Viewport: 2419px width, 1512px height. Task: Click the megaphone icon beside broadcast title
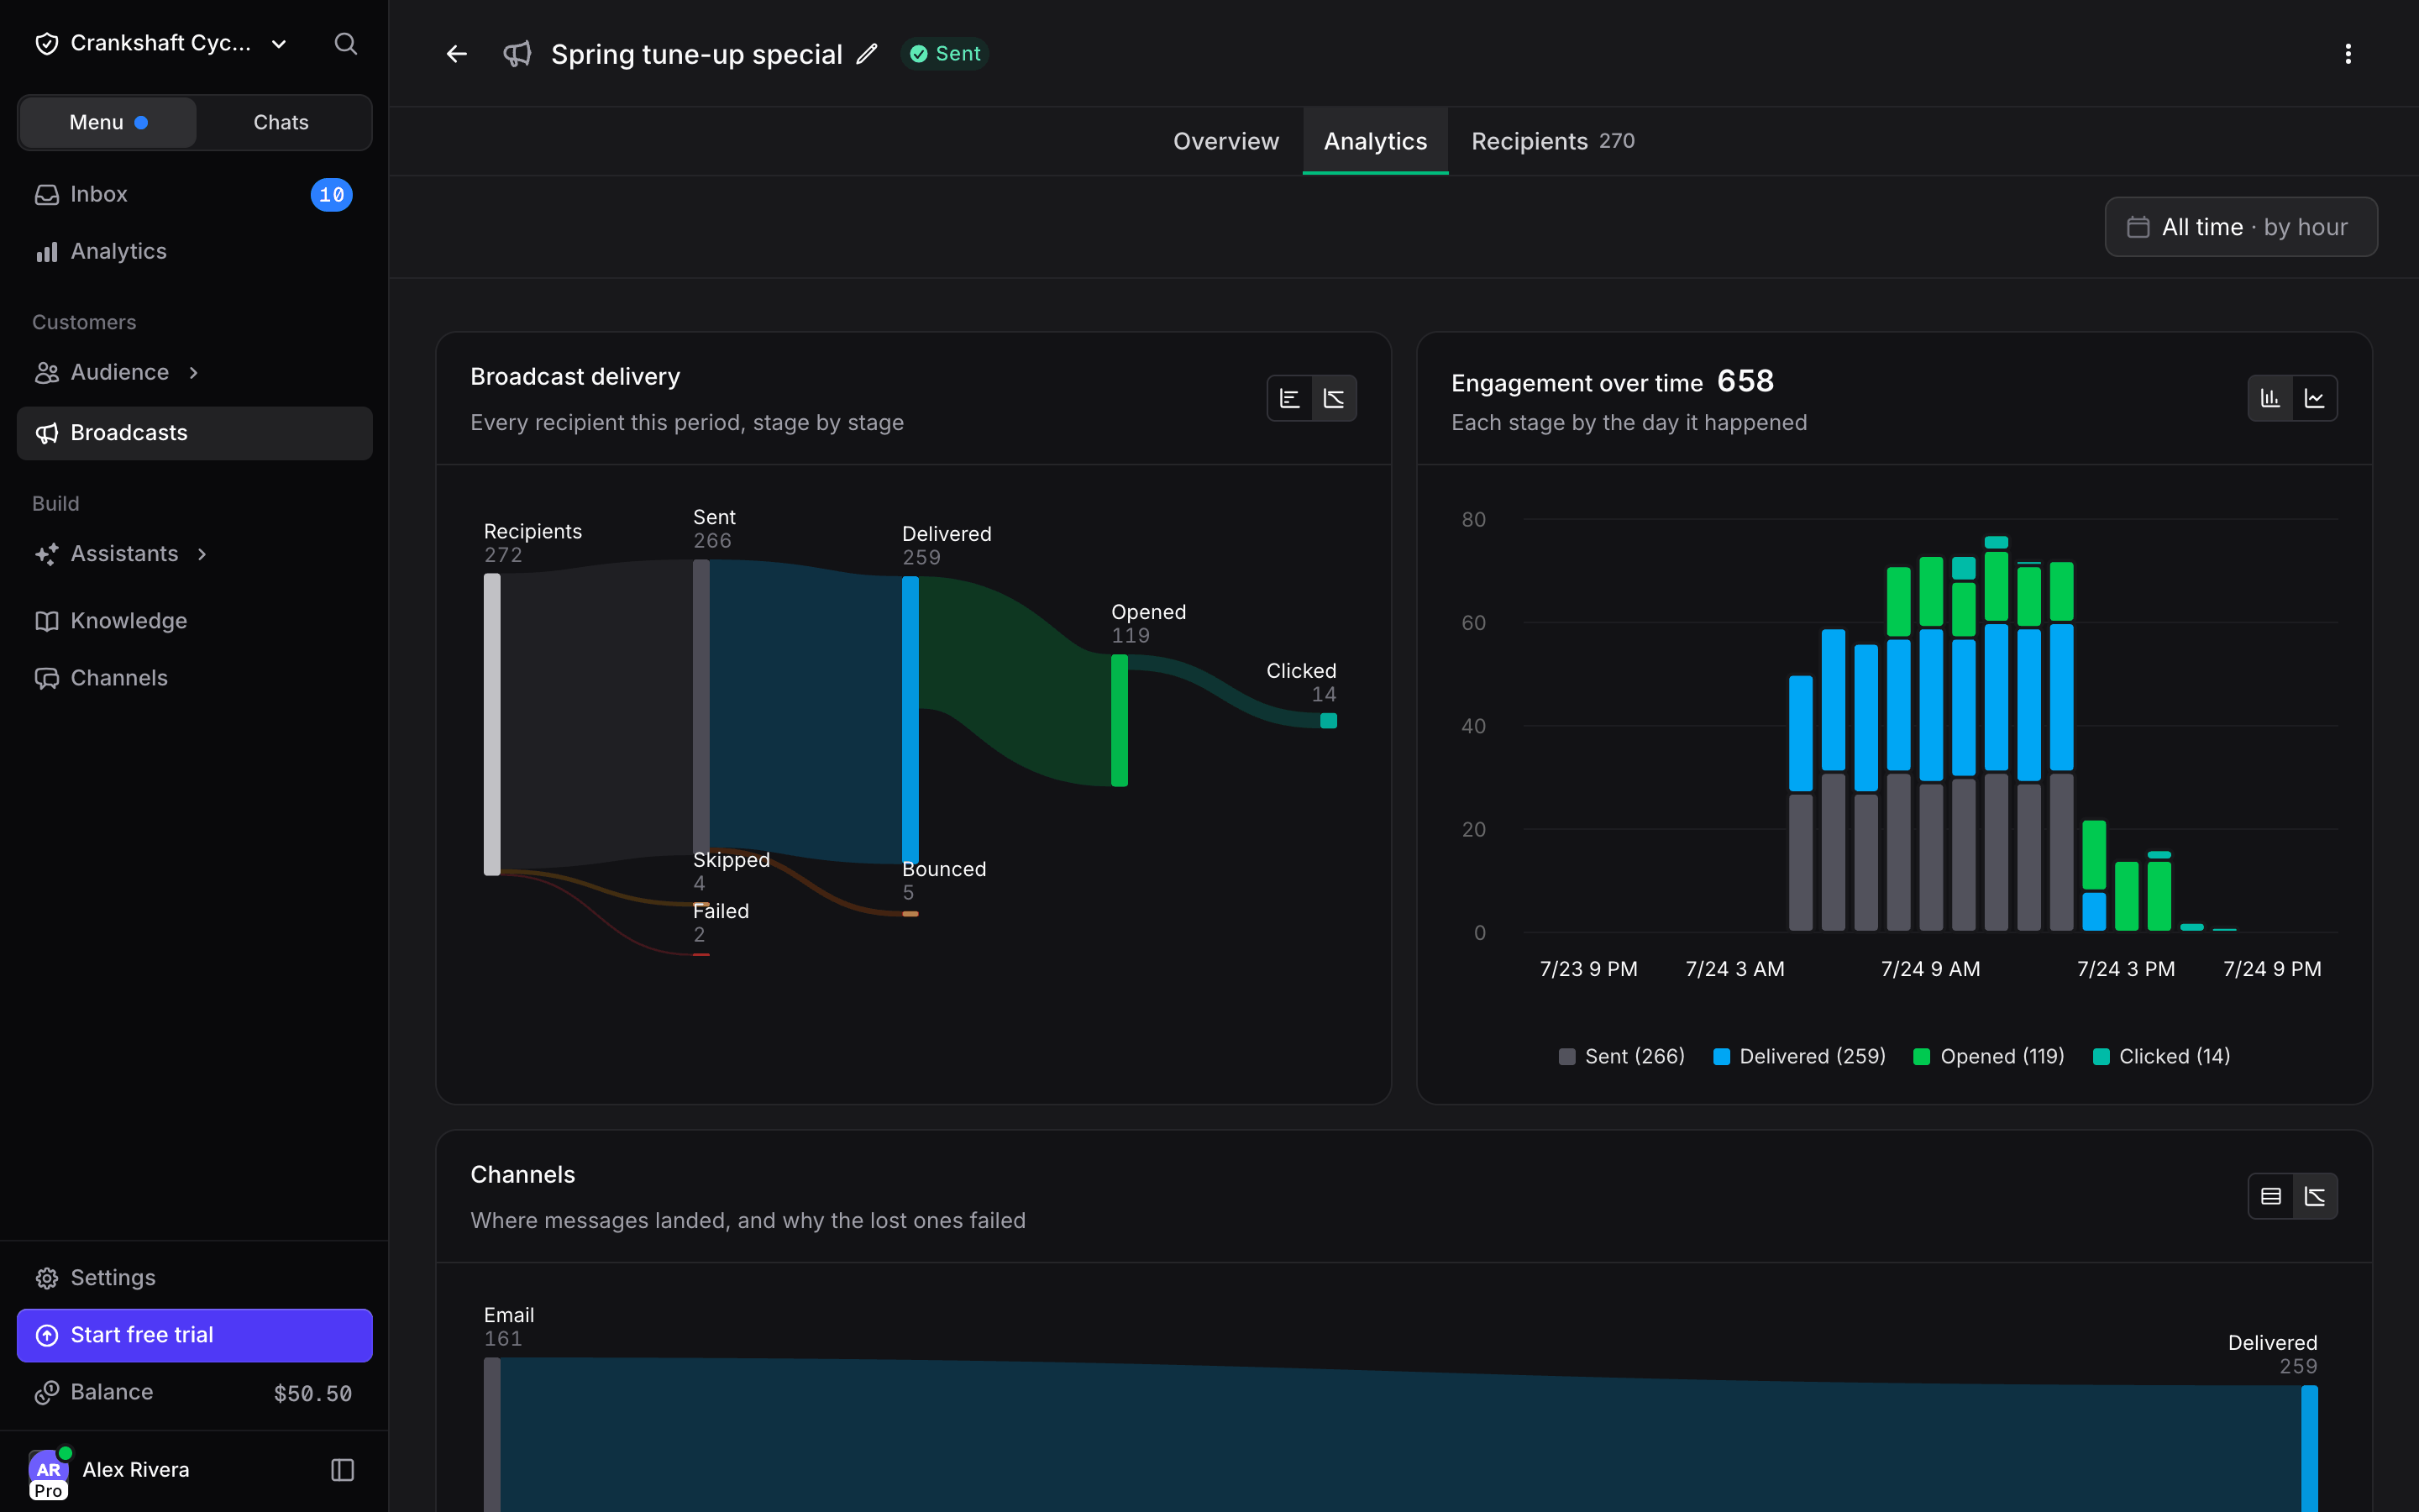tap(517, 54)
